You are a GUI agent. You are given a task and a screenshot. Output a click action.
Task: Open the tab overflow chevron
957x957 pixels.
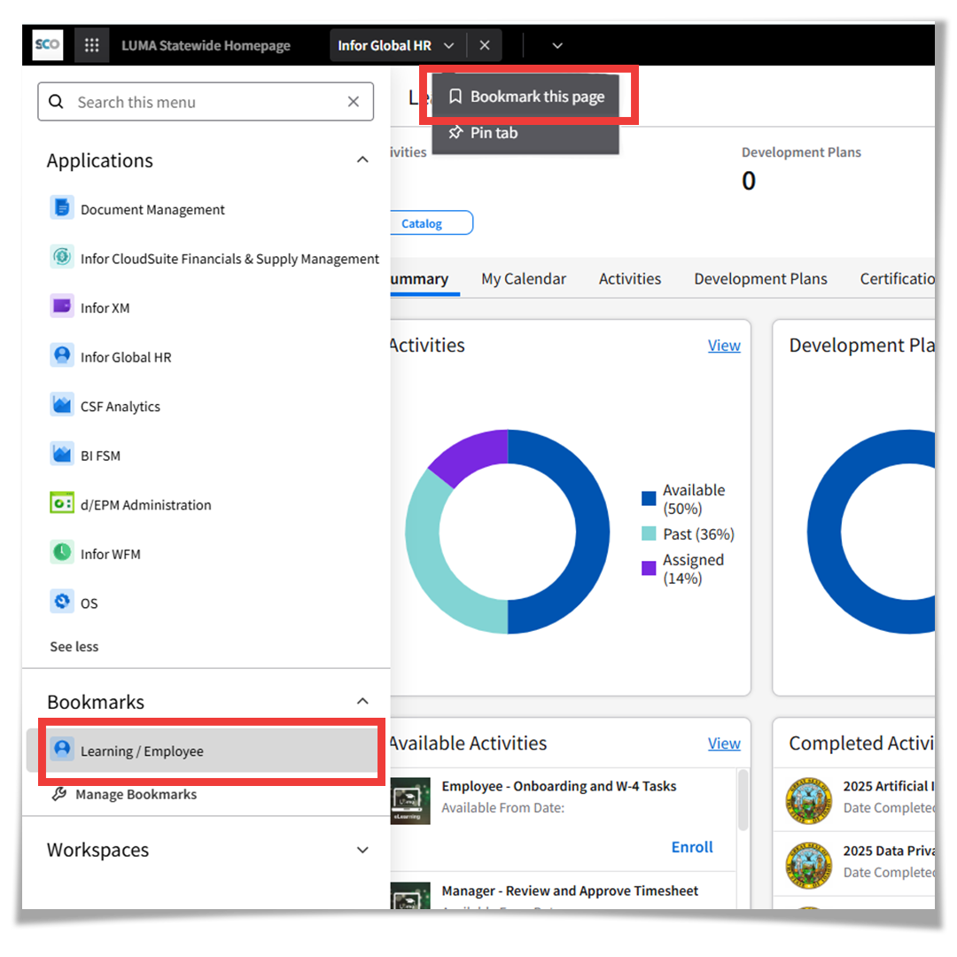tap(557, 46)
